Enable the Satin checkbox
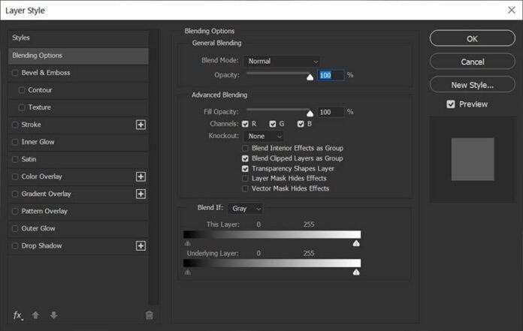Screen dimensions: 523x331 pos(15,159)
